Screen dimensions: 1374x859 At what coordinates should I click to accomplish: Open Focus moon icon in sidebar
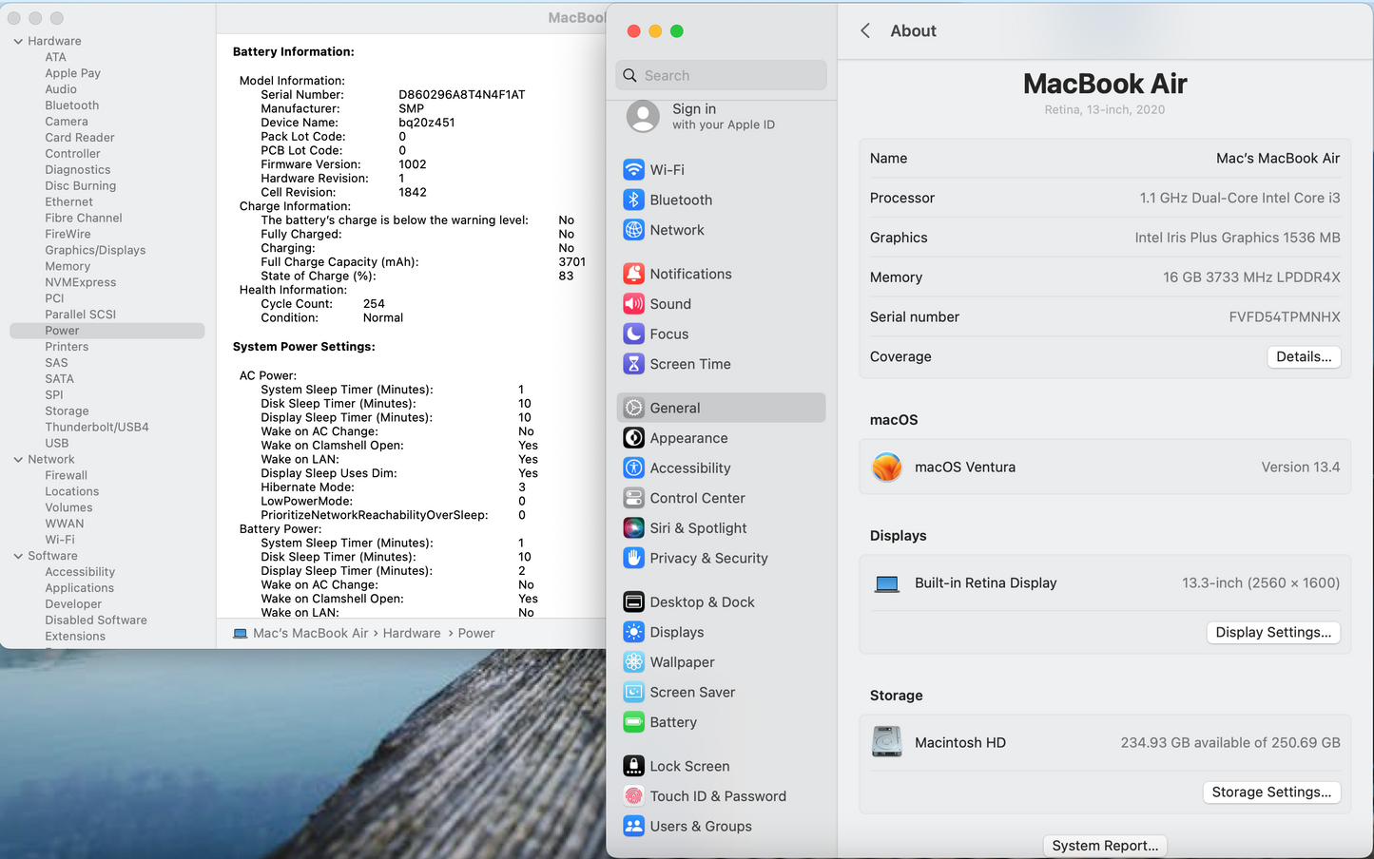click(x=633, y=334)
